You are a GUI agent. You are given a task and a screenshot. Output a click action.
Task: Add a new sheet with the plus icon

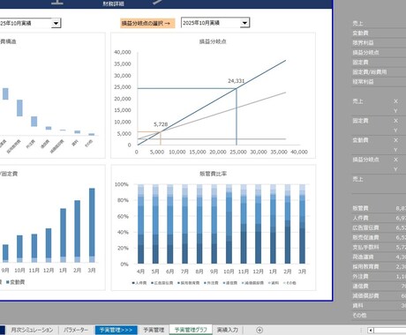259,330
